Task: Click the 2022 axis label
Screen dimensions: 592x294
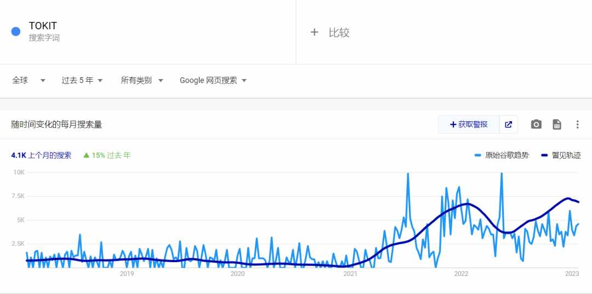Action: [x=461, y=274]
